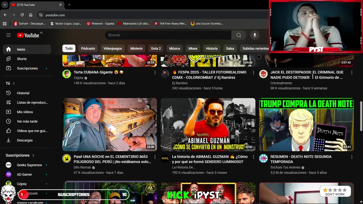This screenshot has width=363, height=204.
Task: Open Cejota subscription in sidebar
Action: tap(27, 184)
